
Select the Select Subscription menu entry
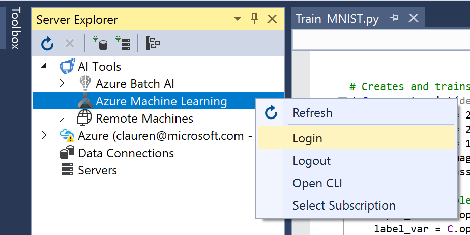coord(356,205)
